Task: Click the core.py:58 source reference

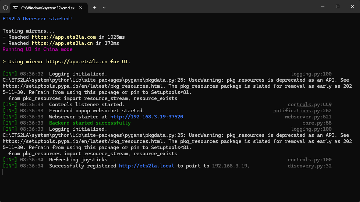Action: [x=317, y=123]
